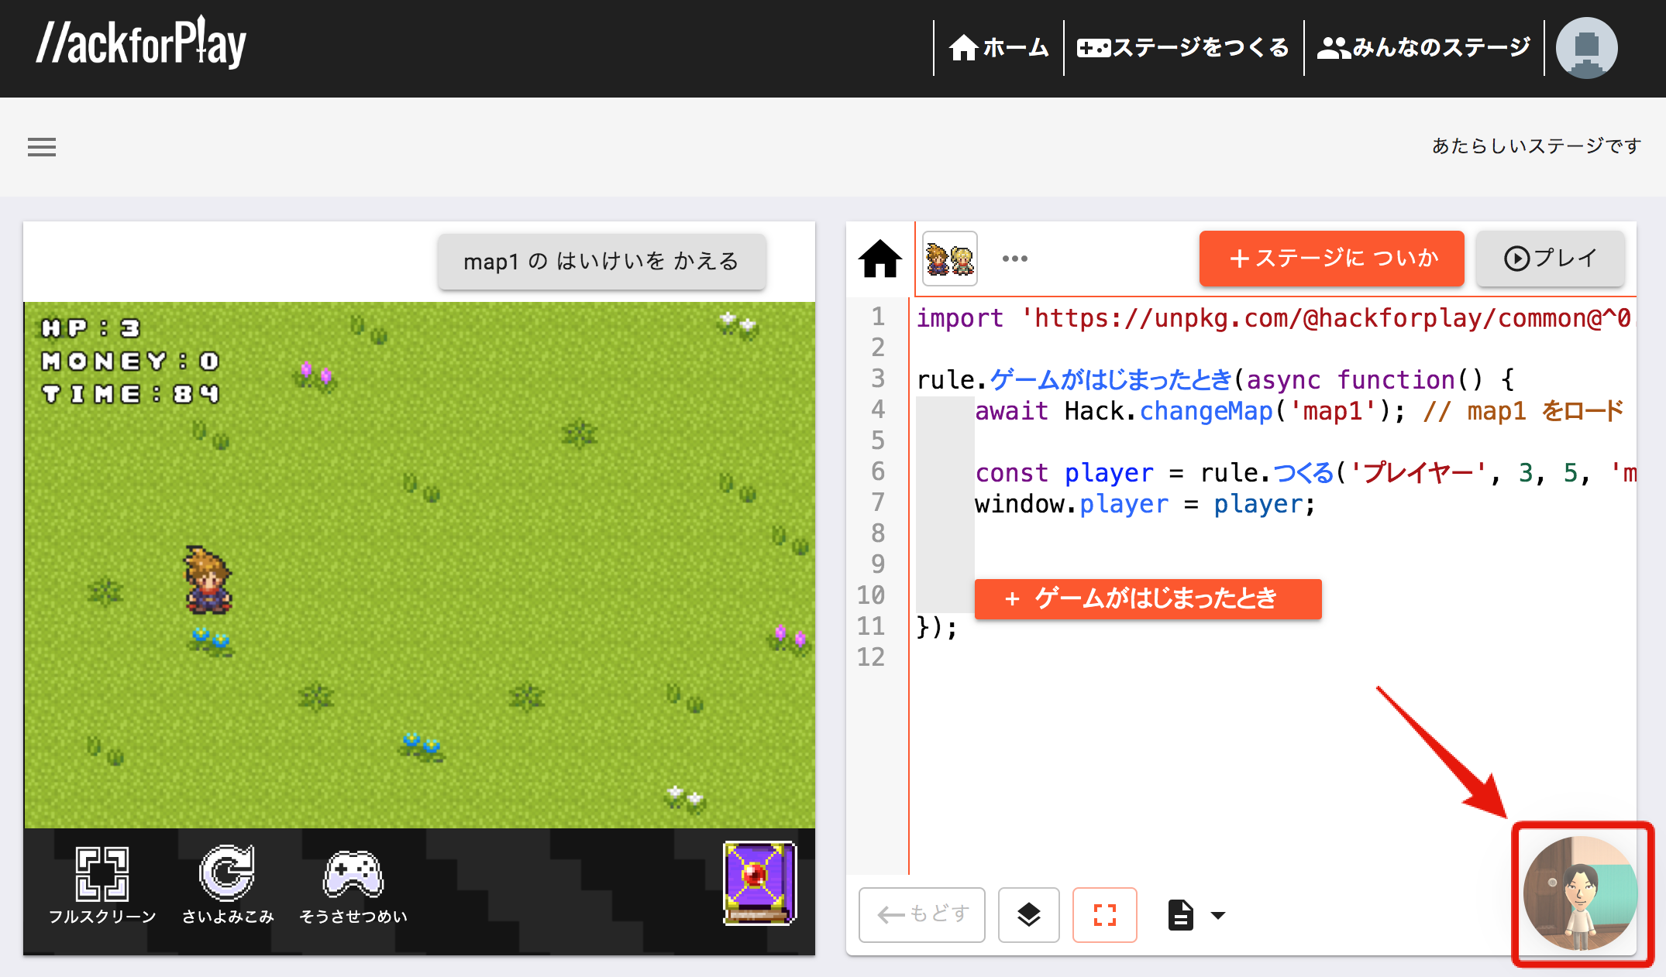Viewport: 1666px width, 977px height.
Task: Click the editor home icon
Action: click(x=880, y=259)
